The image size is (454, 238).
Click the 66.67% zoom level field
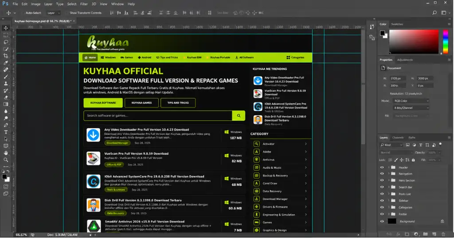click(21, 235)
